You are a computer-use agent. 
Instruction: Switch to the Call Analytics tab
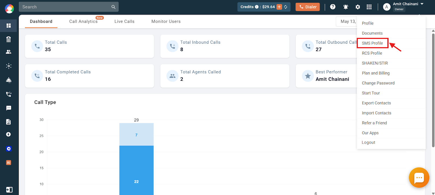(83, 21)
